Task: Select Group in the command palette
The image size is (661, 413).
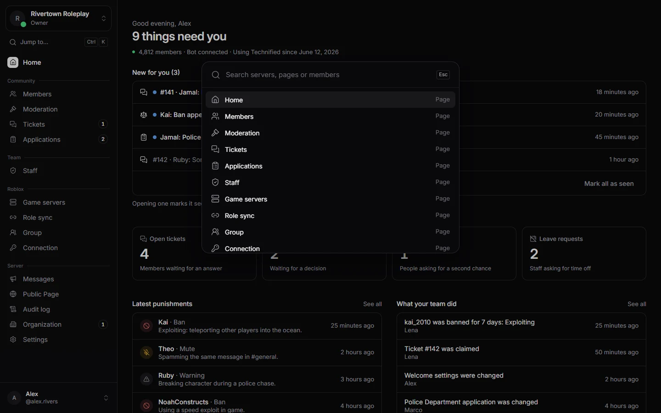Action: coord(330,232)
